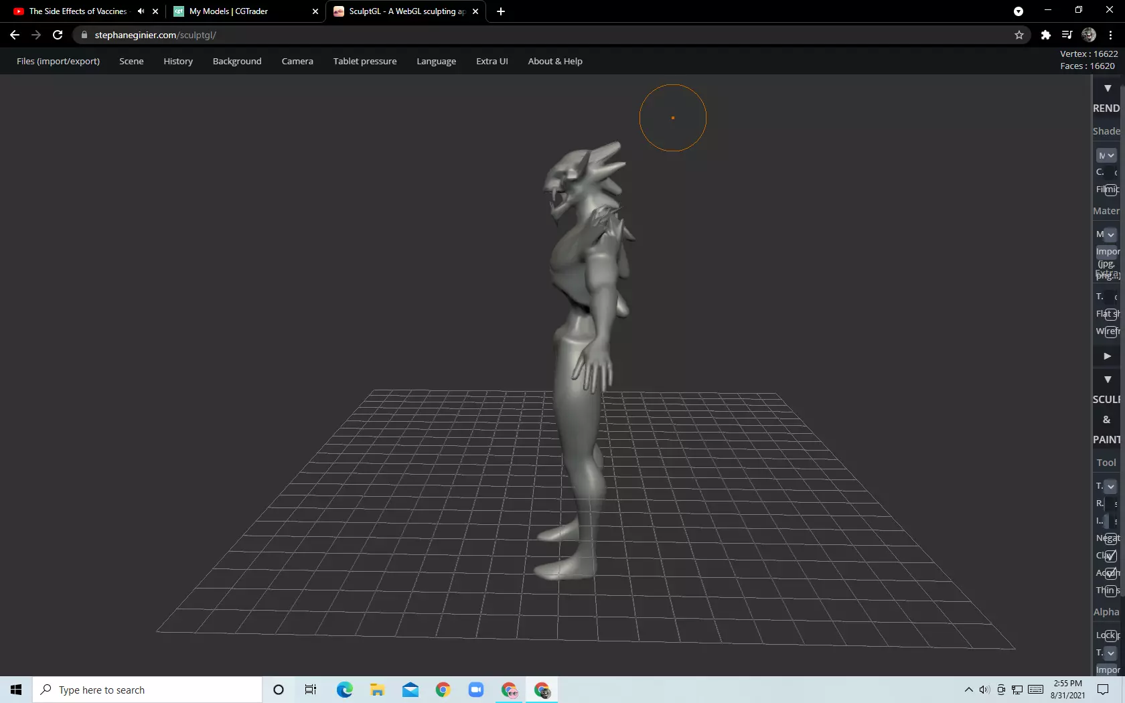Open Zoom from the taskbar

point(476,690)
